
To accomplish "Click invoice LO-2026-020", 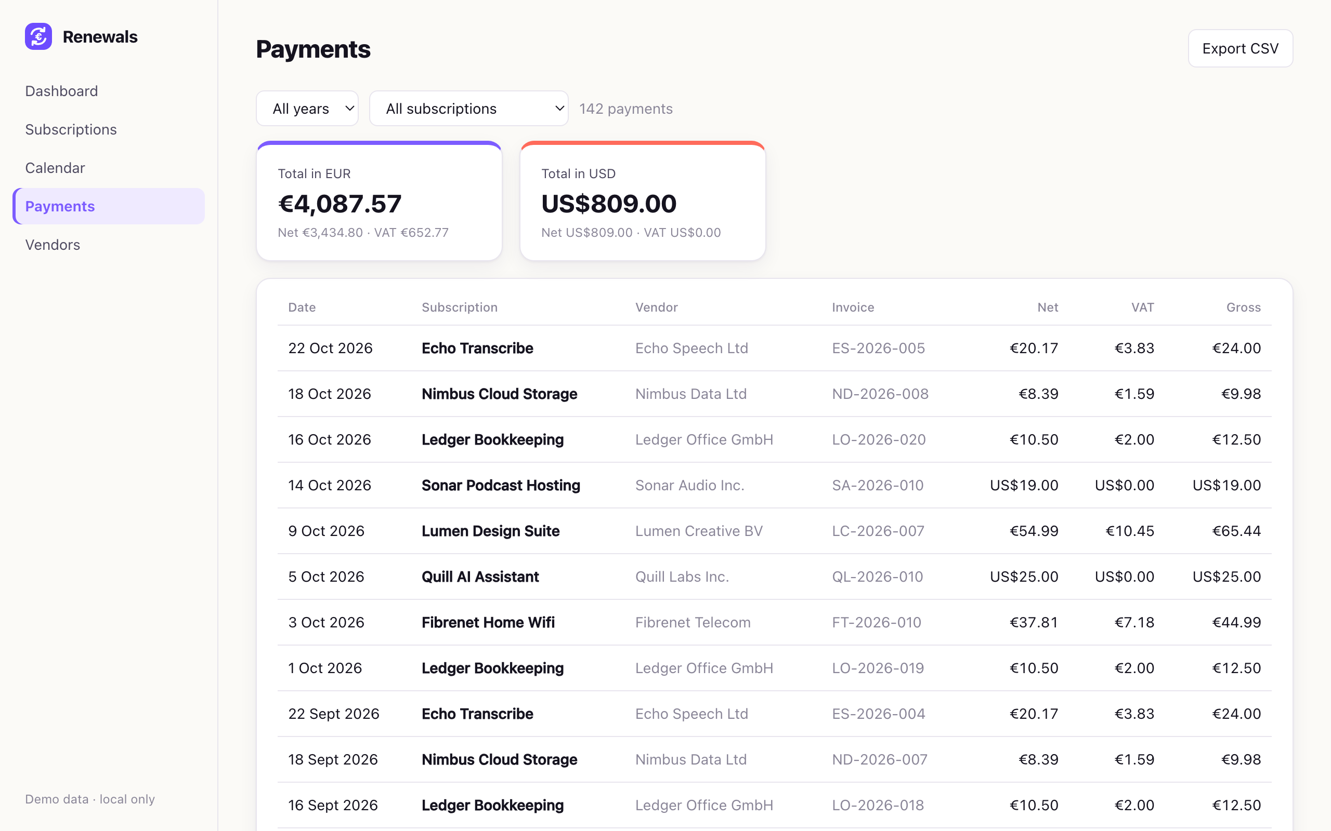I will (879, 439).
